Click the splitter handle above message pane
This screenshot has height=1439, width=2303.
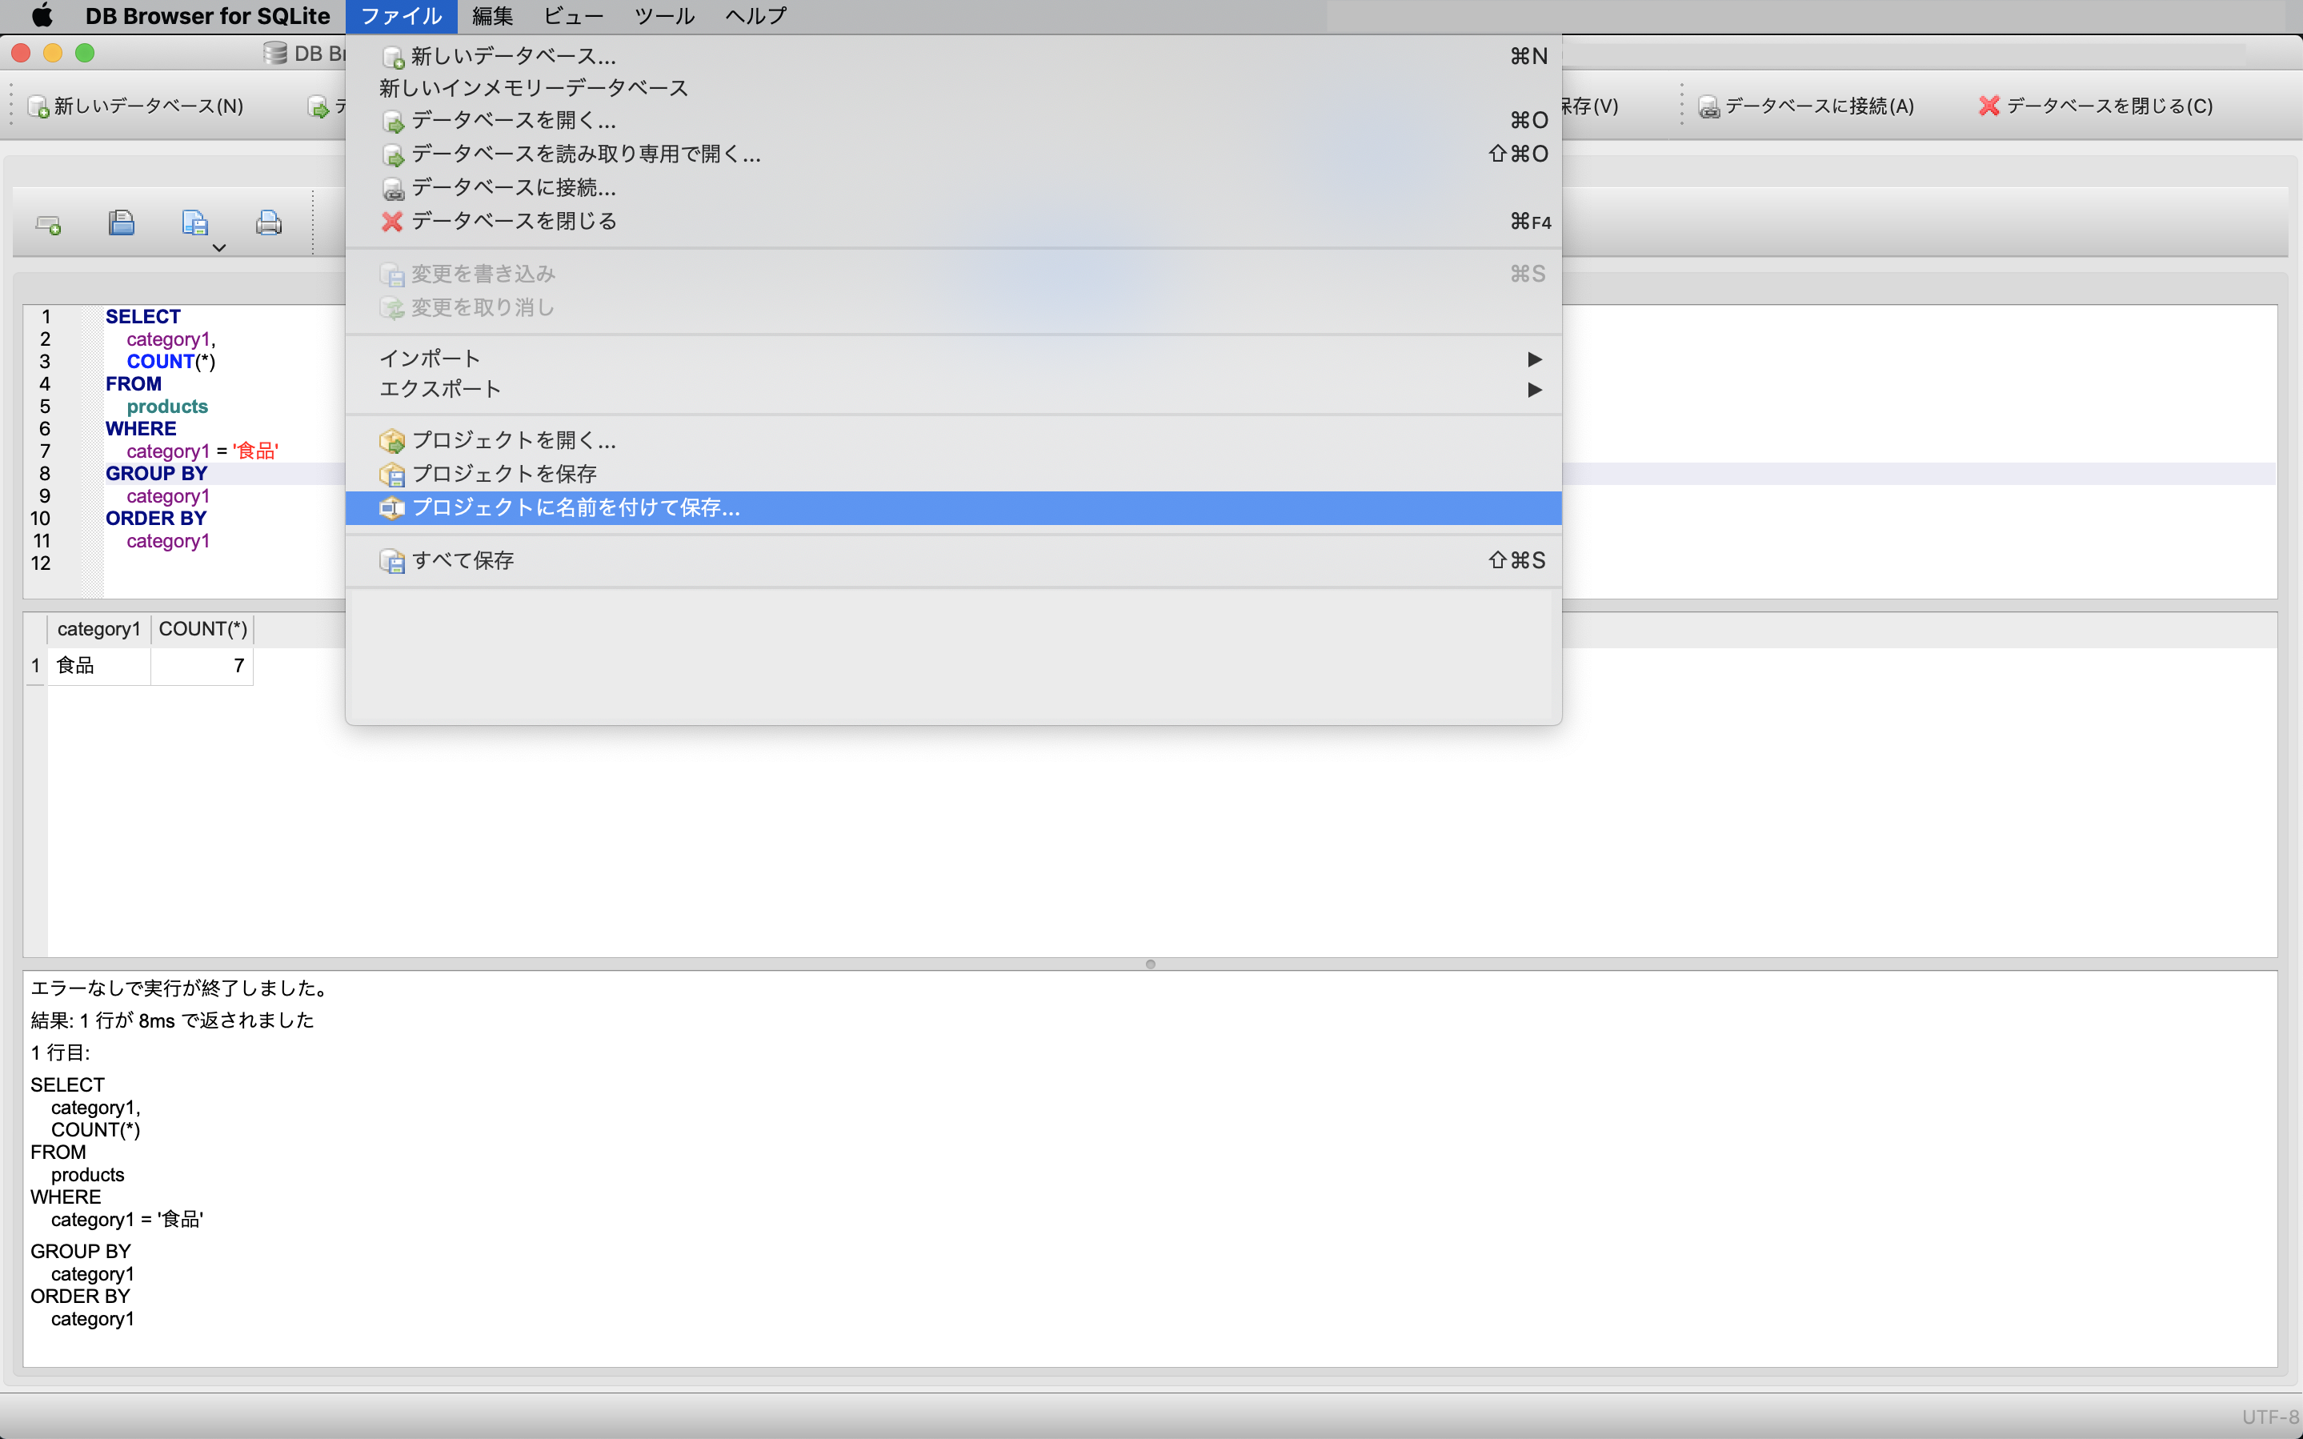click(x=1150, y=964)
